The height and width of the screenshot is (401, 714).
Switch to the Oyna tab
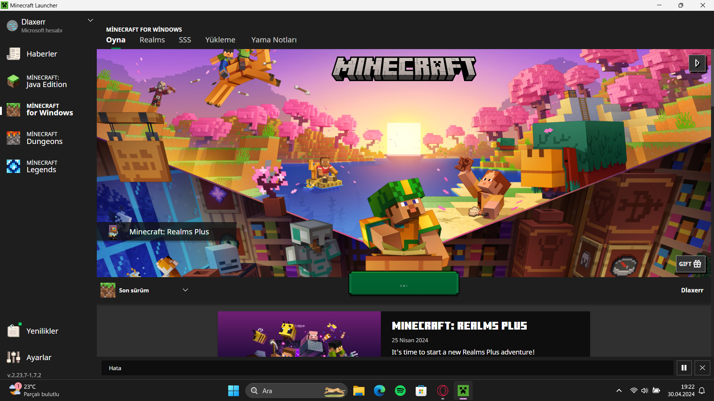[116, 40]
